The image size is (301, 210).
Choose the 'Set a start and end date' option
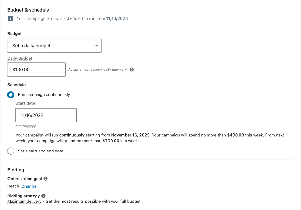point(11,151)
